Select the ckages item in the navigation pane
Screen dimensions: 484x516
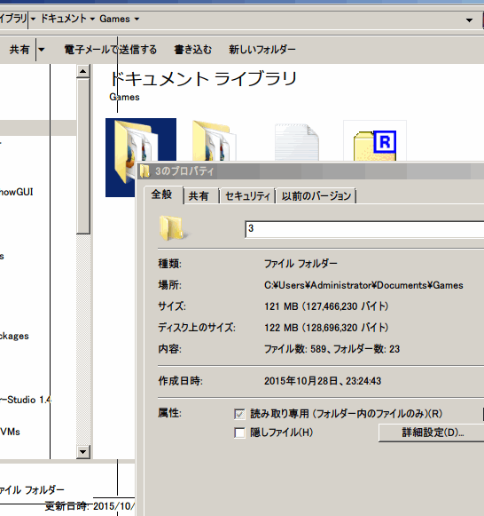[14, 336]
